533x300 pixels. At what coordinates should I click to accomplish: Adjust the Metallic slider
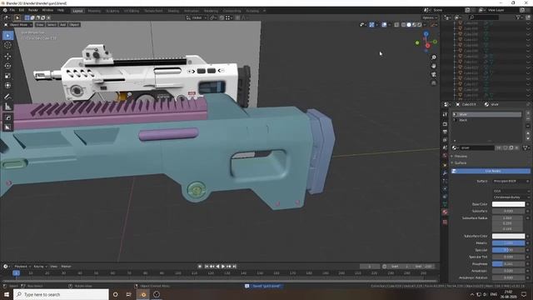point(508,243)
